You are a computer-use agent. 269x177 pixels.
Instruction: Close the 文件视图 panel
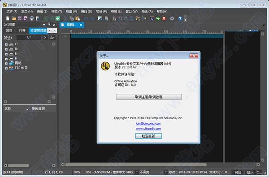point(54,25)
